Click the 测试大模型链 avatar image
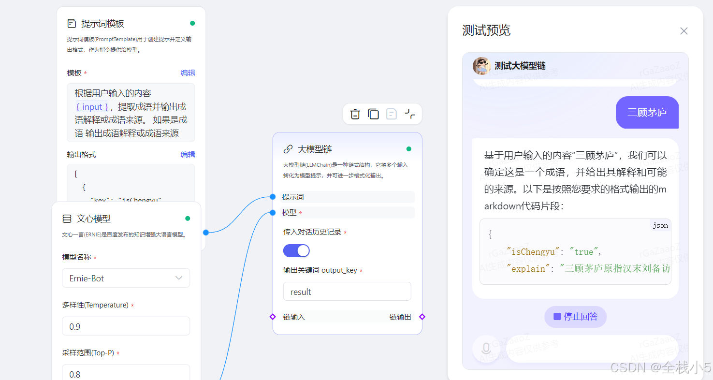713x380 pixels. (x=481, y=66)
